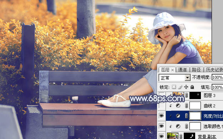Show the 图层 3 layer visibility box
223x139 pixels.
pyautogui.click(x=162, y=96)
